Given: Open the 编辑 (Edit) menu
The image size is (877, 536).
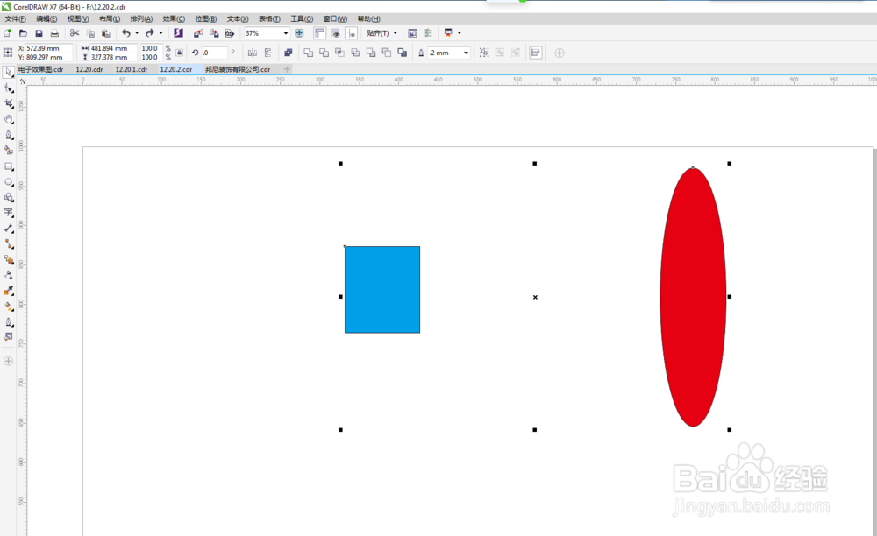Looking at the screenshot, I should pyautogui.click(x=46, y=19).
